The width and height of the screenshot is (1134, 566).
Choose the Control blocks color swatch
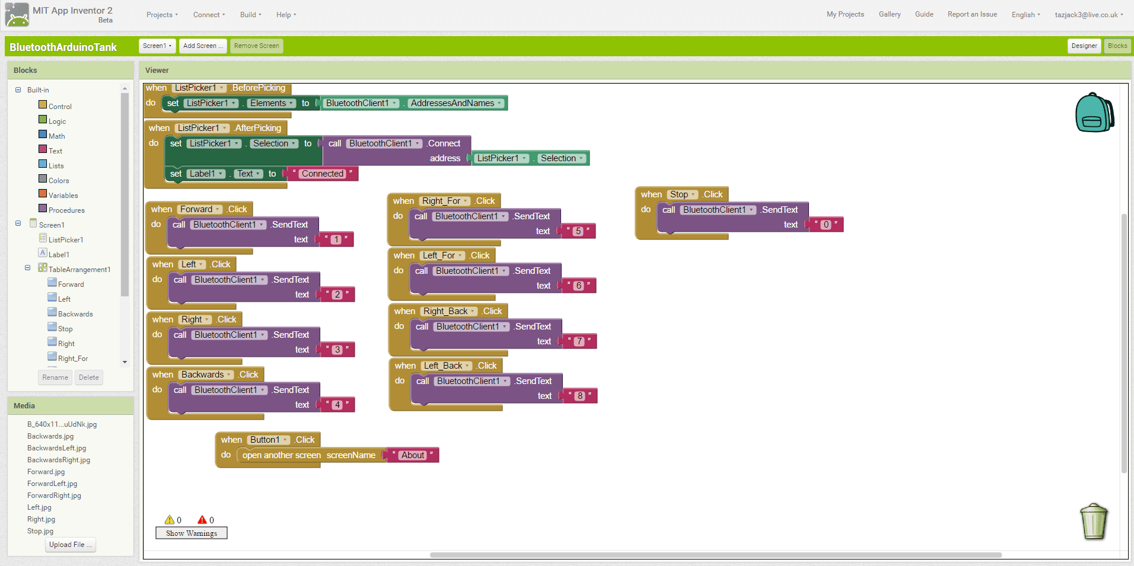tap(43, 105)
